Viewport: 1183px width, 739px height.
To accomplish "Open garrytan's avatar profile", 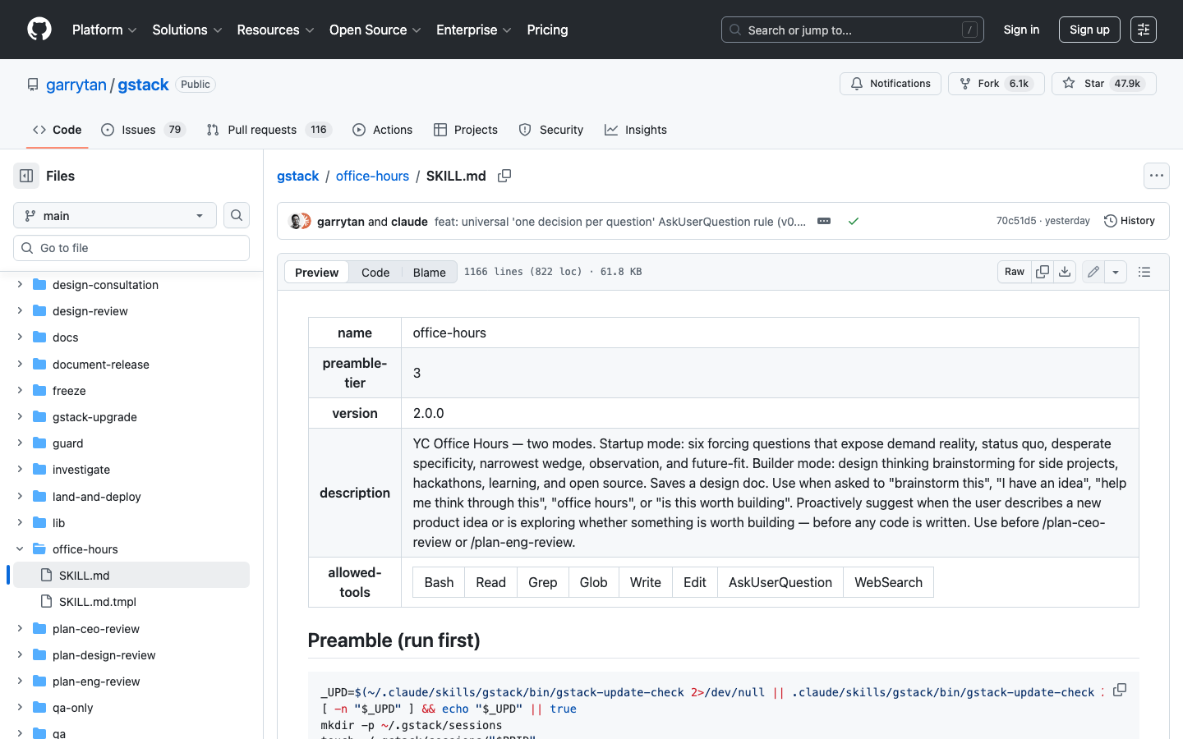I will click(295, 221).
